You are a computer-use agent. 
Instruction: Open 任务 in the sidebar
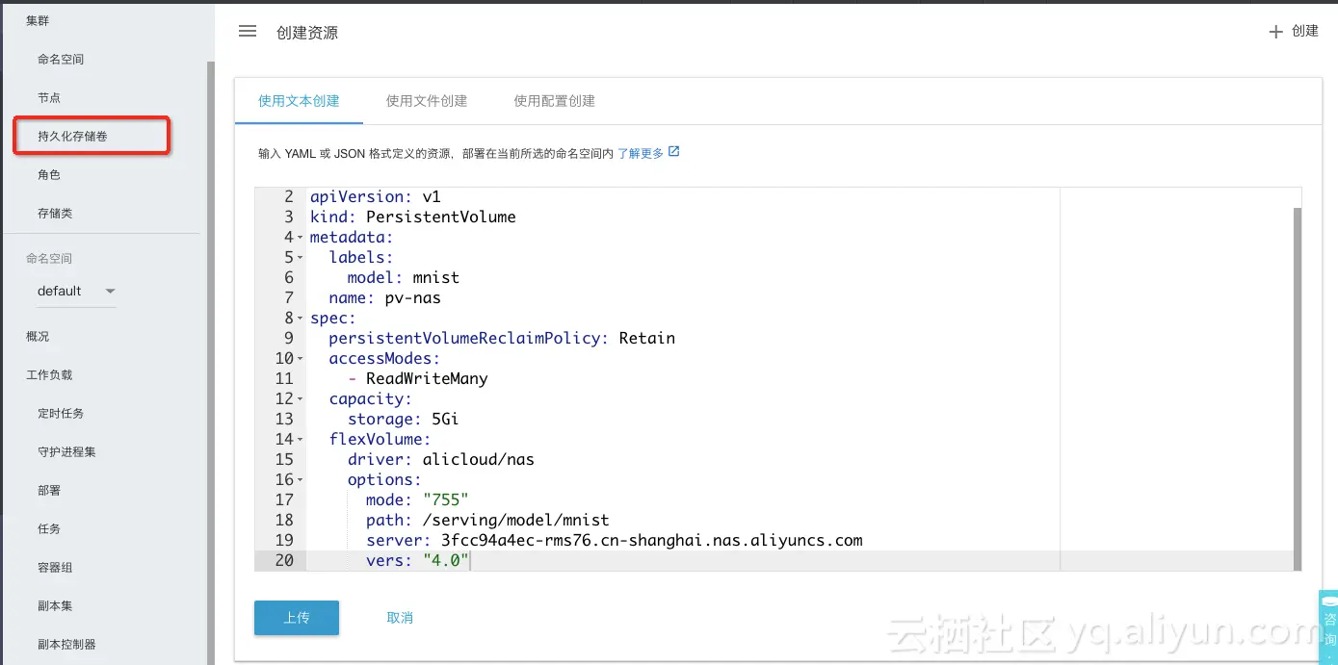(x=49, y=529)
